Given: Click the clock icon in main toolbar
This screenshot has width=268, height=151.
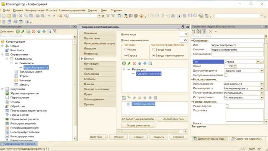Looking at the screenshot, I should tap(206, 16).
